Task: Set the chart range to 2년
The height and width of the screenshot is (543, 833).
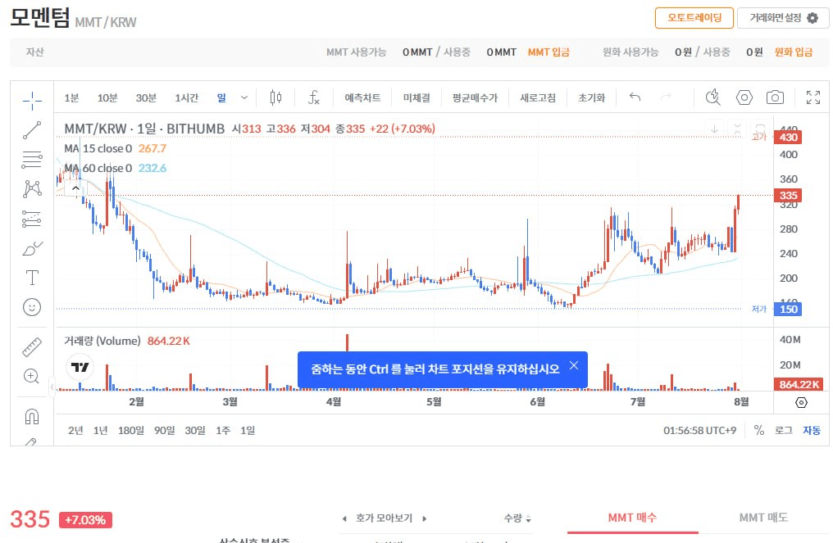Action: (x=75, y=431)
